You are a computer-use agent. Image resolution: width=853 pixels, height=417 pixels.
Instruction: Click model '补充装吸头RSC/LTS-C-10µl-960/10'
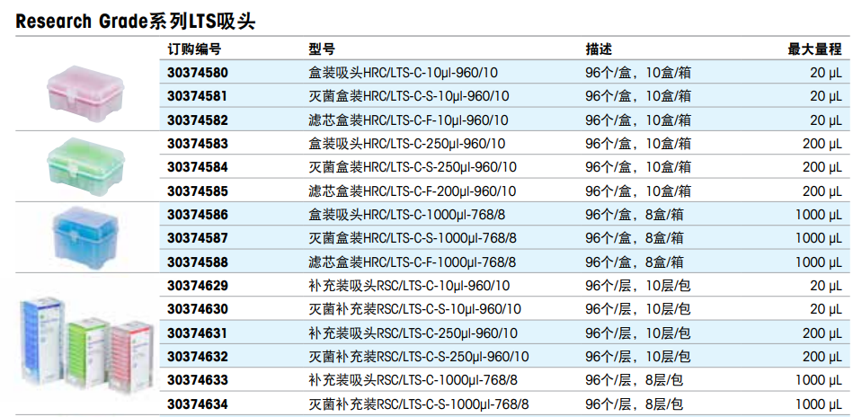pos(409,286)
